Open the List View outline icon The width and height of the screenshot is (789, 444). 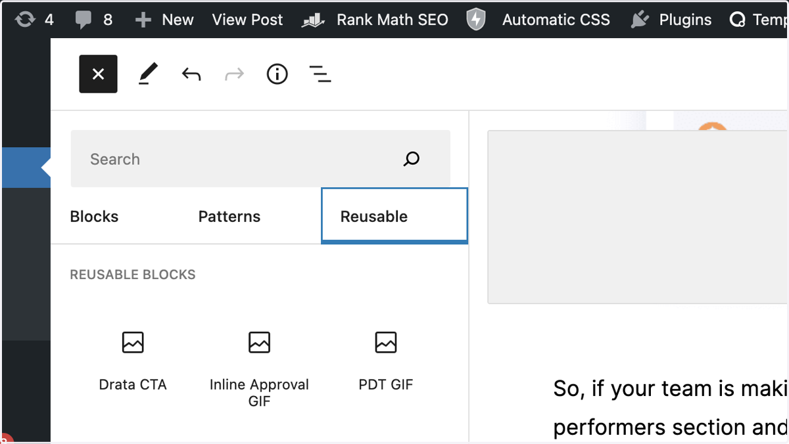(x=320, y=74)
